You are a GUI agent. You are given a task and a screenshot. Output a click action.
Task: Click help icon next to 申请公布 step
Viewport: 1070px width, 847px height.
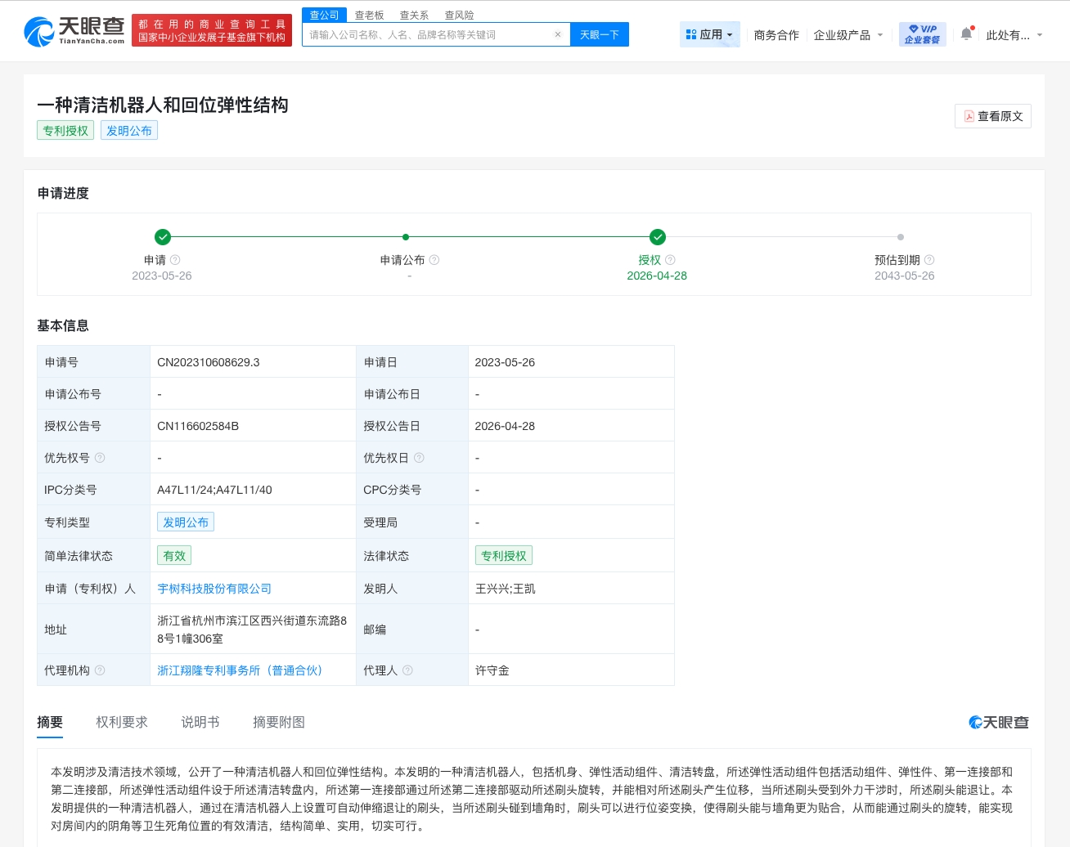(434, 260)
